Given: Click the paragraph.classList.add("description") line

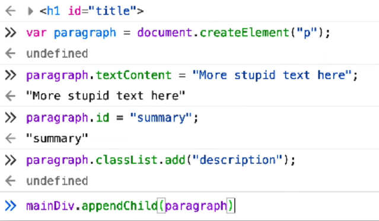Looking at the screenshot, I should (161, 160).
